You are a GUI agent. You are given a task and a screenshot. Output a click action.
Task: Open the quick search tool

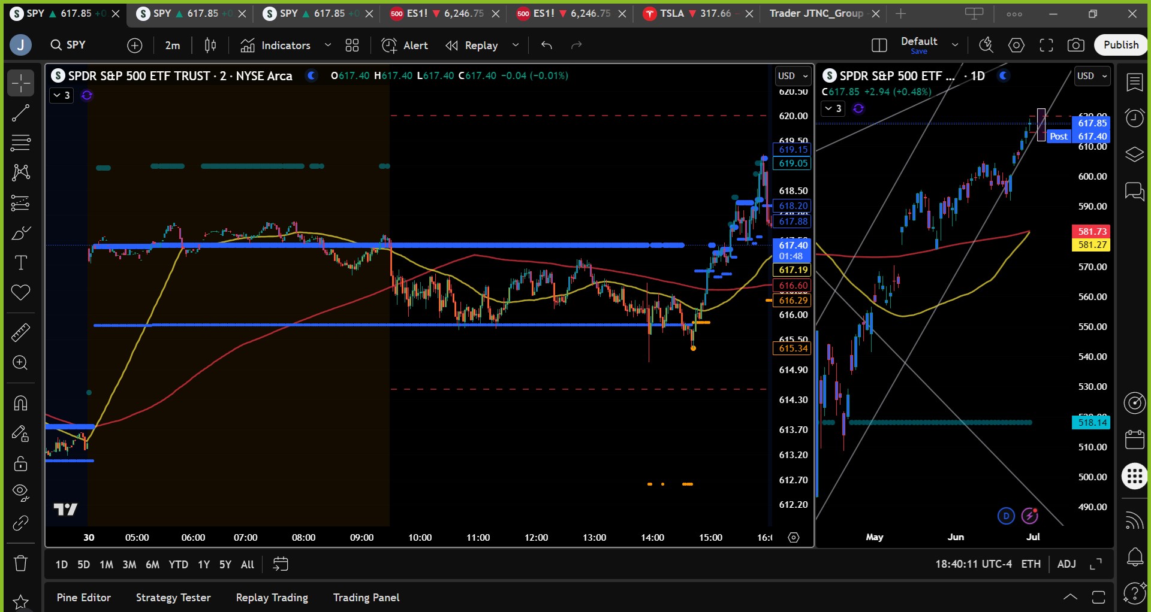(x=986, y=45)
